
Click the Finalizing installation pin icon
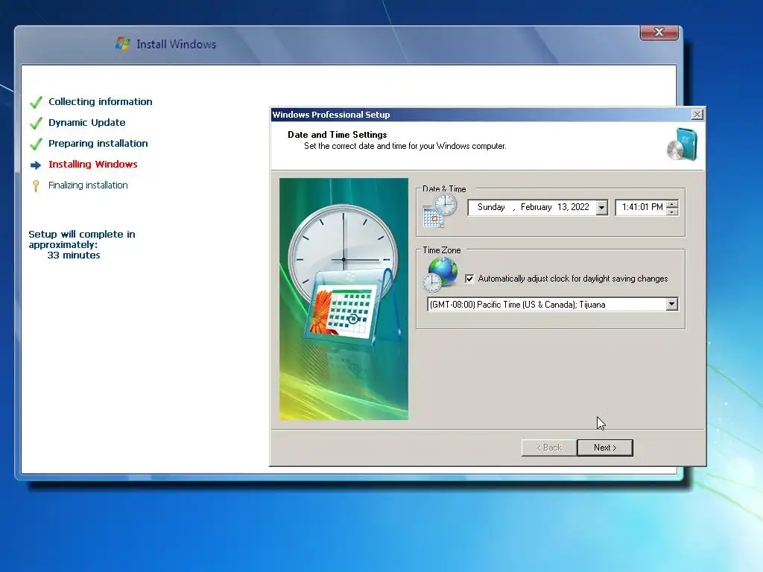point(36,185)
